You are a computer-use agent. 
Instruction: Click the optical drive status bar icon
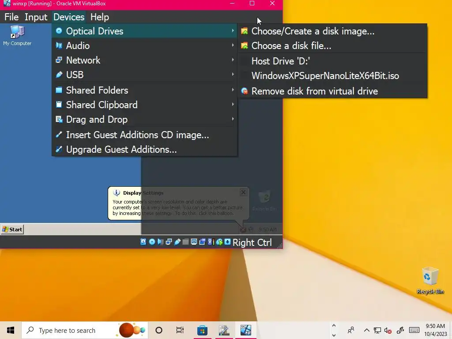tap(152, 242)
